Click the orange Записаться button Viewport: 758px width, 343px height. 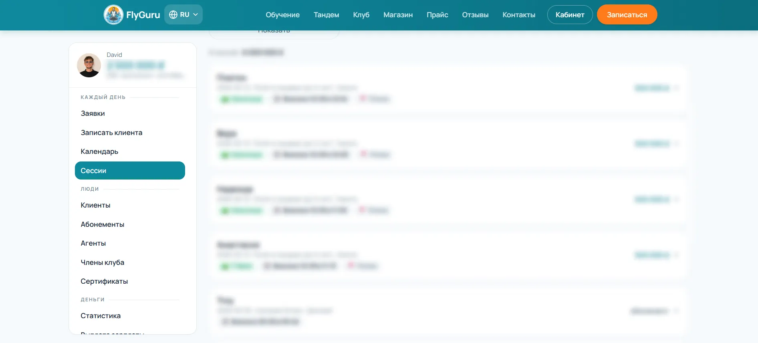[627, 15]
